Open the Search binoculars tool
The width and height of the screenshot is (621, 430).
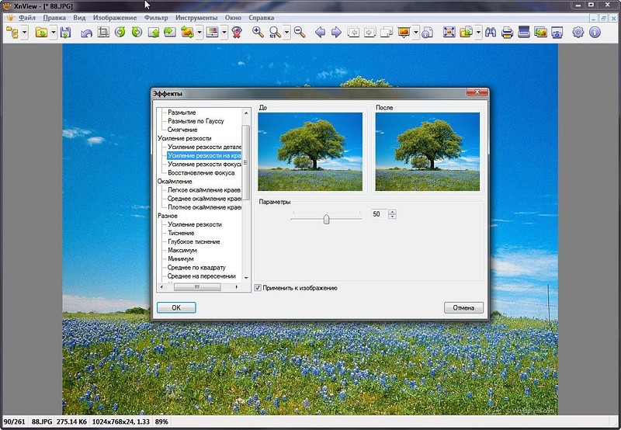click(490, 33)
